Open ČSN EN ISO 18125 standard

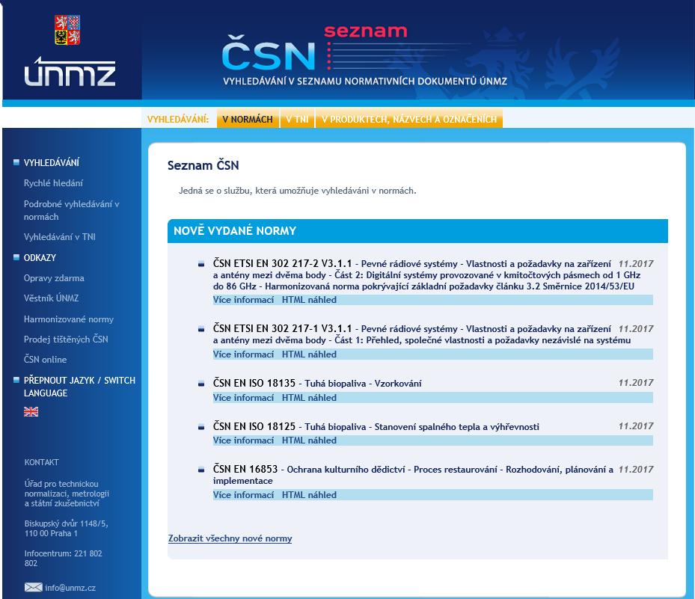point(254,427)
